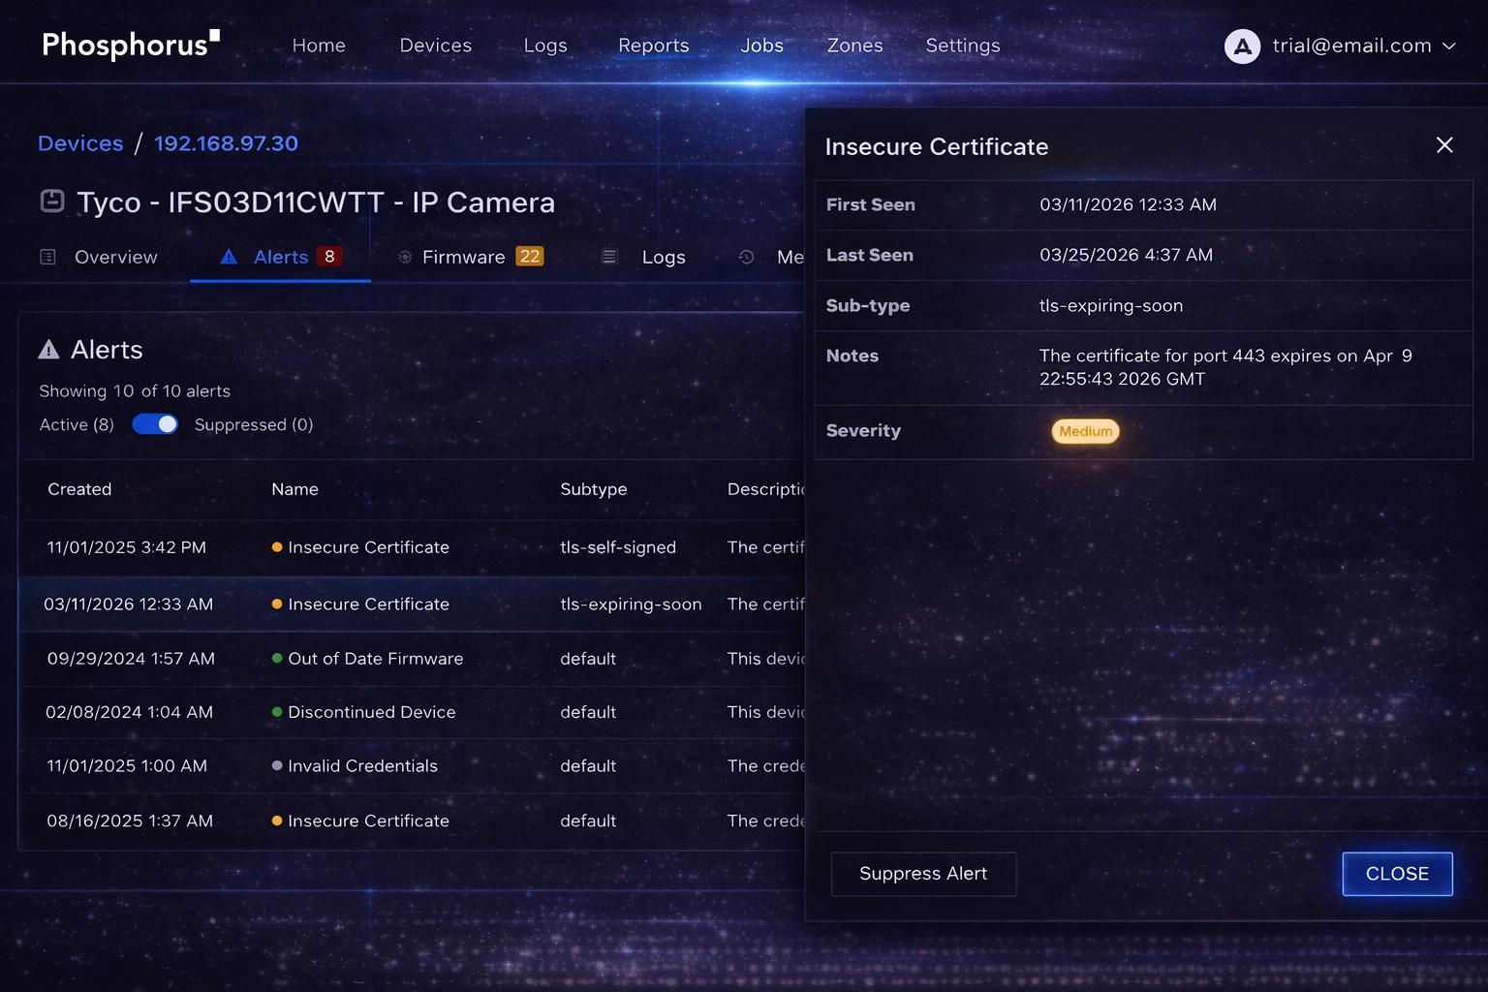Screen dimensions: 1488x992
Task: Follow the Devices breadcrumb link
Action: click(x=79, y=142)
